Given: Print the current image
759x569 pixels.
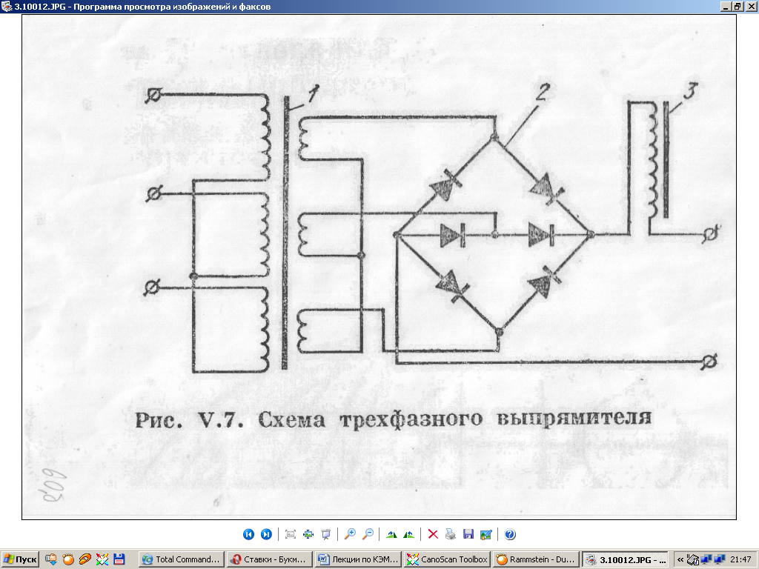Looking at the screenshot, I should click(450, 534).
